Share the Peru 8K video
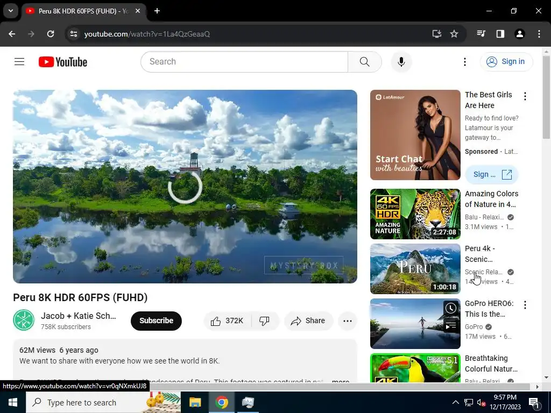The height and width of the screenshot is (413, 551). pyautogui.click(x=308, y=321)
